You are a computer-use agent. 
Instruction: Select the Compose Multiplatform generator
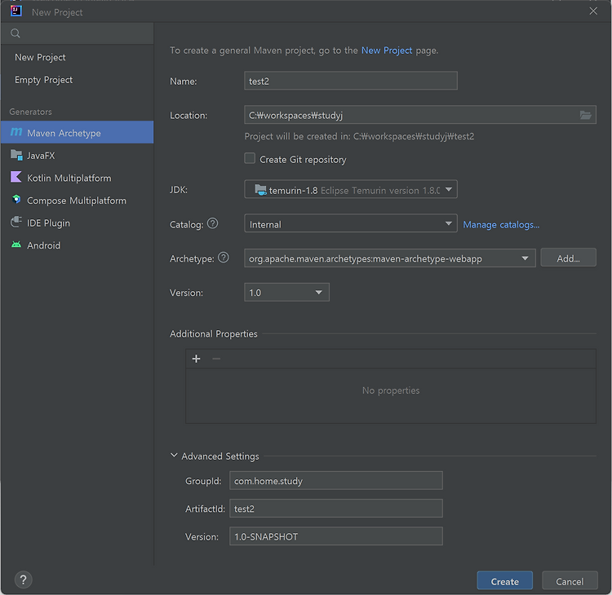78,201
